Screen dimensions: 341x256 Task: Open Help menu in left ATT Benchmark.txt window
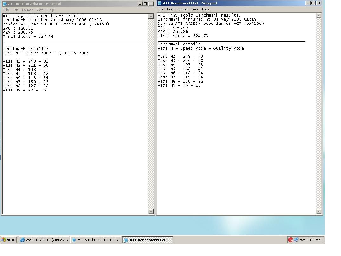[x=51, y=10]
